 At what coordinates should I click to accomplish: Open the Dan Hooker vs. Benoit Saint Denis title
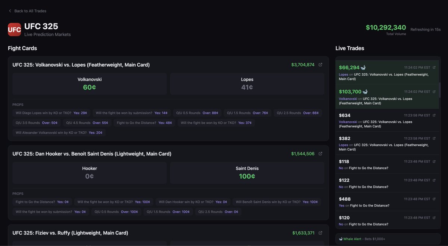tap(92, 154)
